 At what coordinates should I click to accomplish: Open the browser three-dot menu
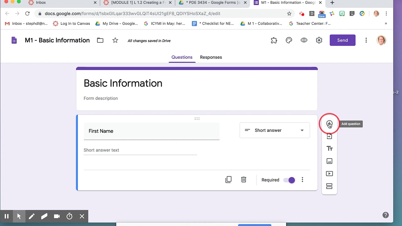[386, 13]
